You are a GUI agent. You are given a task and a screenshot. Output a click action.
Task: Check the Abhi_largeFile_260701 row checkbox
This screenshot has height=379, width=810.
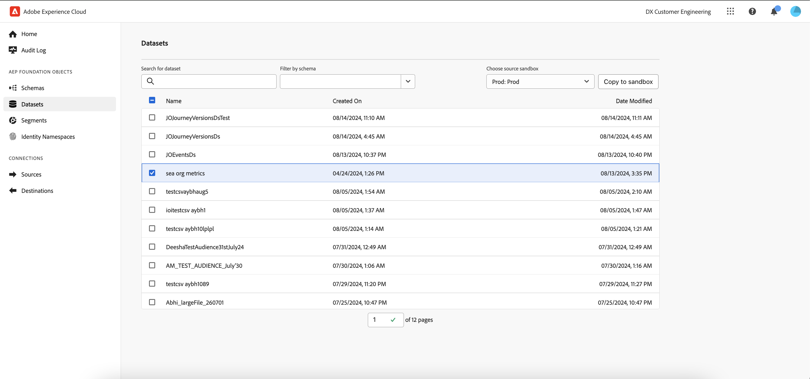pyautogui.click(x=152, y=302)
